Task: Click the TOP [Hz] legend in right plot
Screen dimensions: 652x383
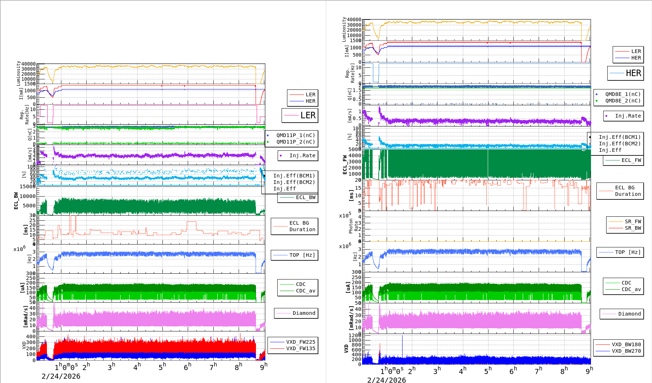Action: [620, 252]
